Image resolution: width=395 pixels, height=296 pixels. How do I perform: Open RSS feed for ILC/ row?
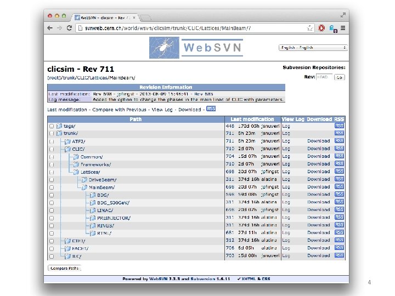click(x=339, y=255)
